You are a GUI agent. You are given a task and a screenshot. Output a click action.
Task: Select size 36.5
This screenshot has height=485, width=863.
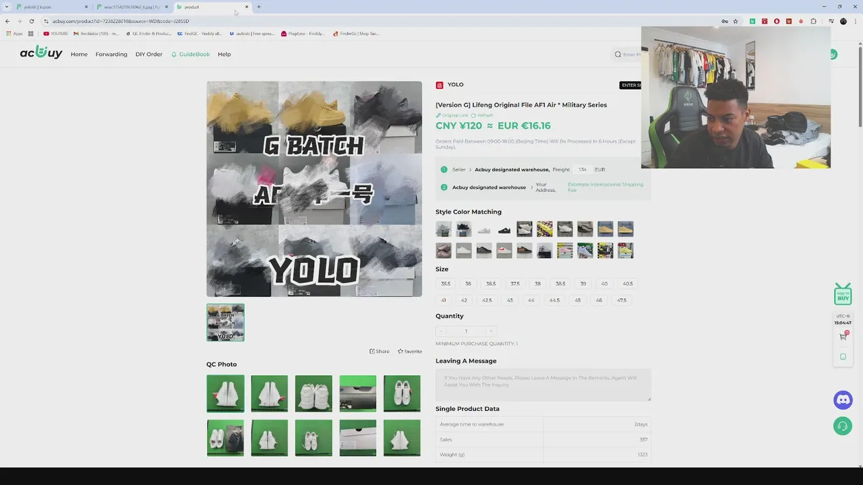point(491,284)
